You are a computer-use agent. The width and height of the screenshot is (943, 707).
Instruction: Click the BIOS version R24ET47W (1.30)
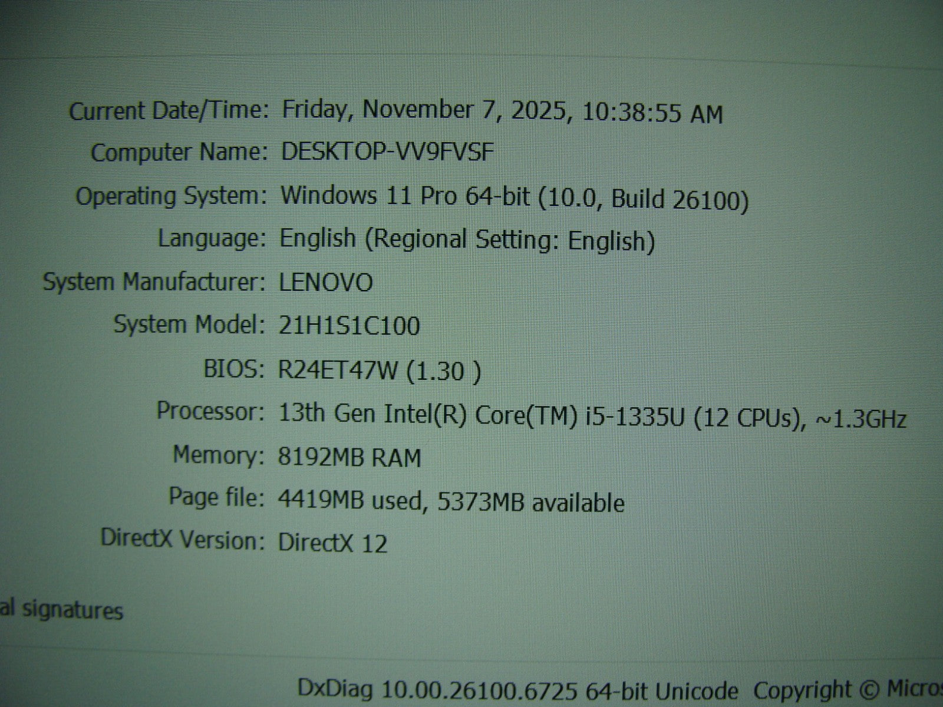tap(379, 371)
